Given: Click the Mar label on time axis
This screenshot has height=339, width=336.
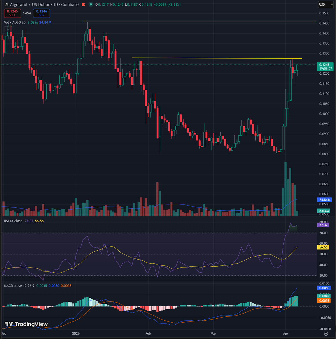Looking at the screenshot, I should (213, 333).
